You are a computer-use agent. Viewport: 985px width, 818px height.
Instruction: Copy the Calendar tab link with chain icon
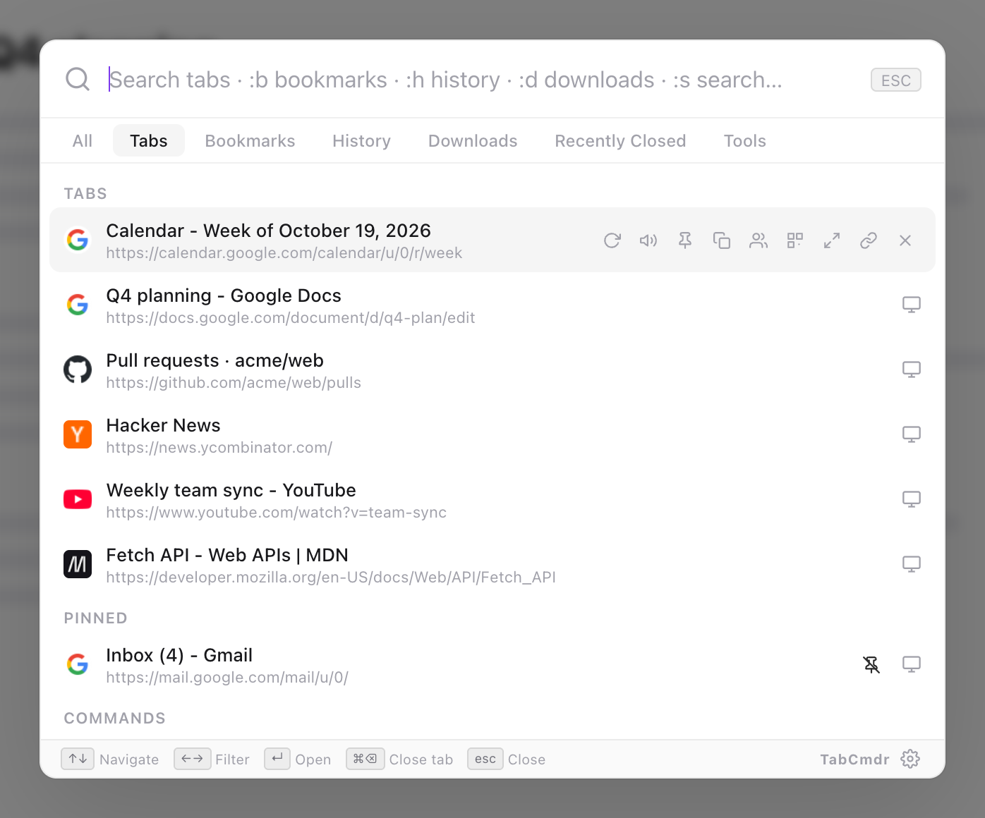869,240
